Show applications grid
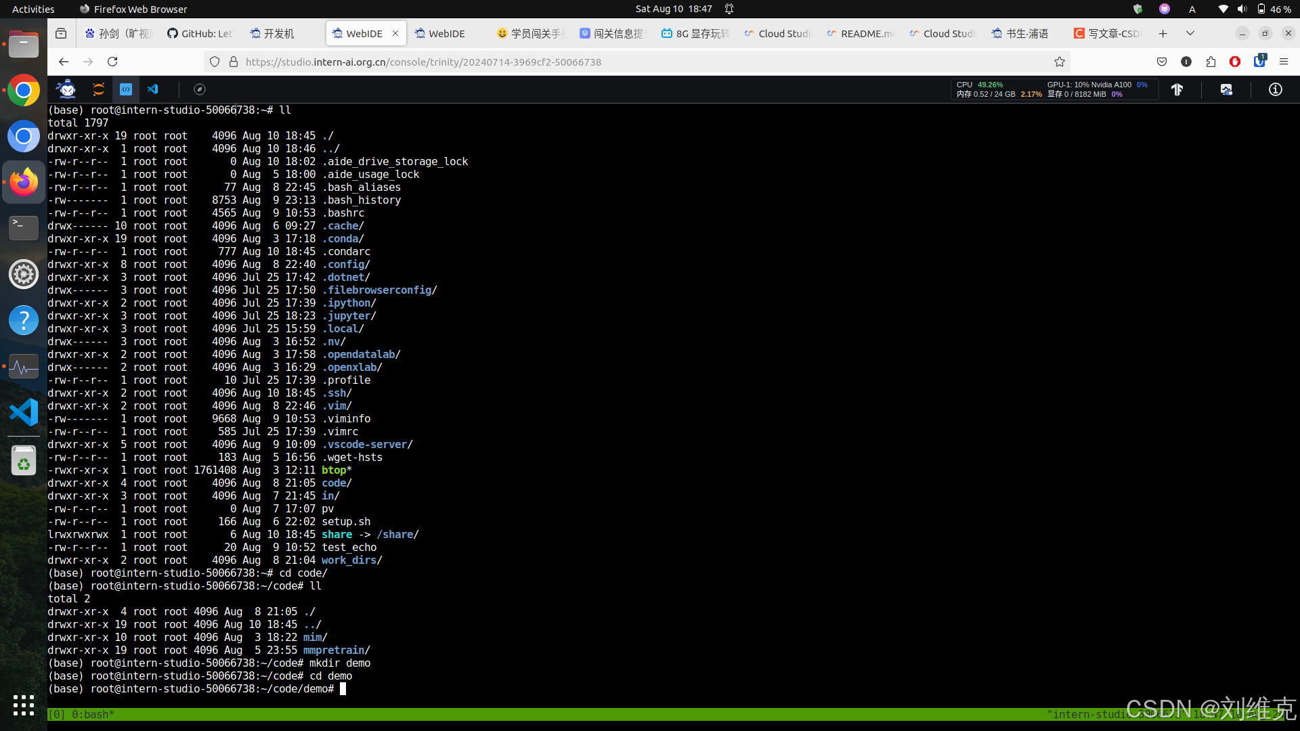The height and width of the screenshot is (731, 1300). click(24, 705)
